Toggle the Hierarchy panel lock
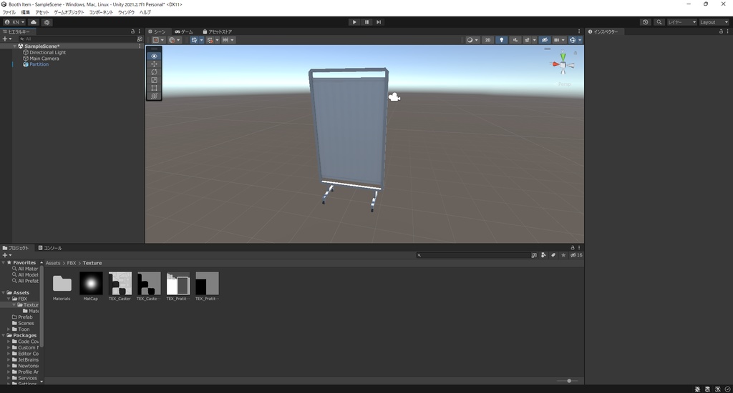Viewport: 733px width, 393px height. (x=132, y=31)
